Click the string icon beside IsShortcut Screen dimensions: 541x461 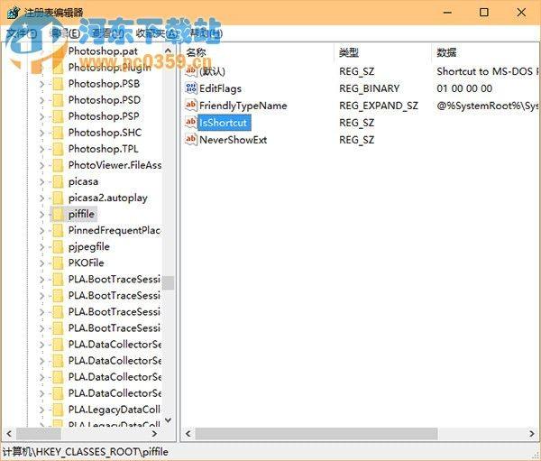191,123
